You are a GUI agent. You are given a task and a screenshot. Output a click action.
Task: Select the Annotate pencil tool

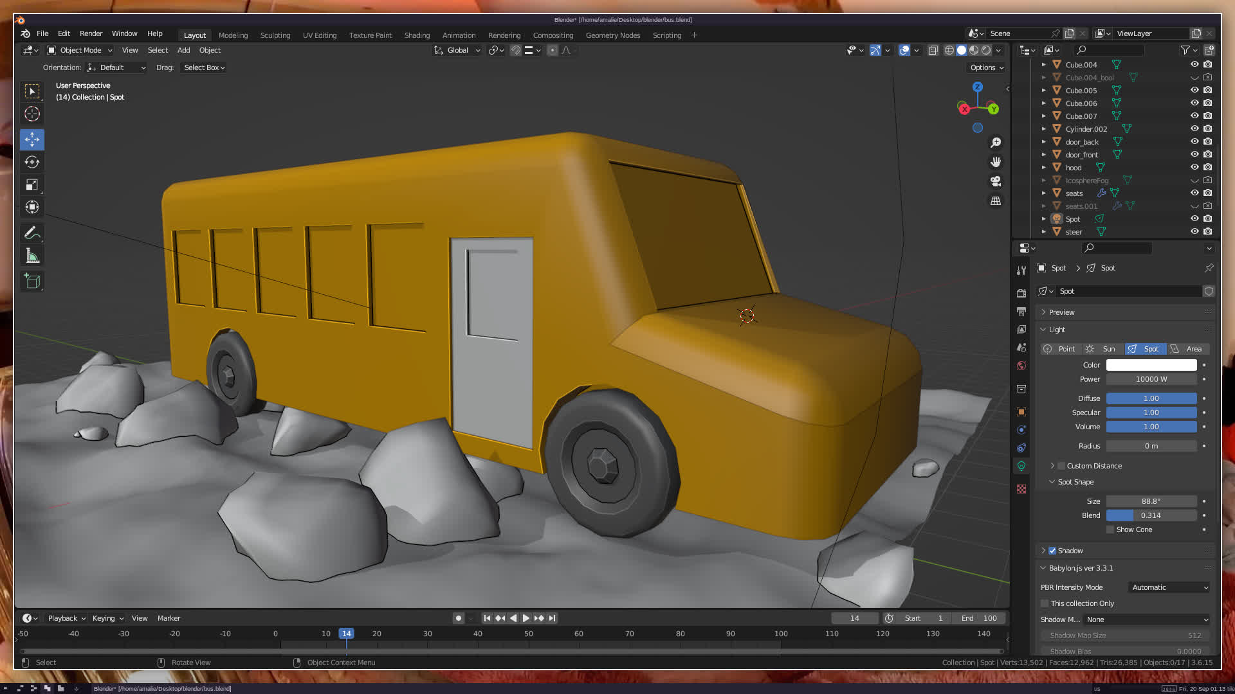coord(32,233)
